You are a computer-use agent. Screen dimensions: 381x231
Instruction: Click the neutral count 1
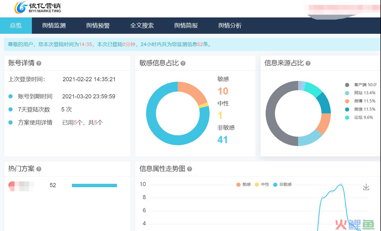[x=220, y=115]
